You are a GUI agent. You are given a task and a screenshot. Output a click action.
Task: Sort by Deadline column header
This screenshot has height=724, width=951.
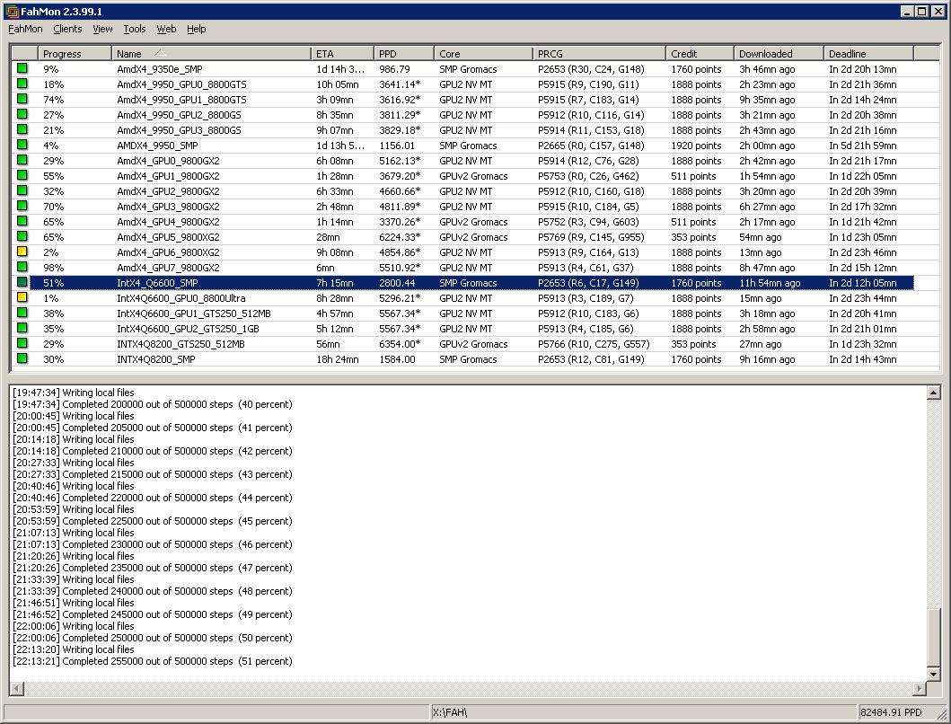pyautogui.click(x=868, y=53)
